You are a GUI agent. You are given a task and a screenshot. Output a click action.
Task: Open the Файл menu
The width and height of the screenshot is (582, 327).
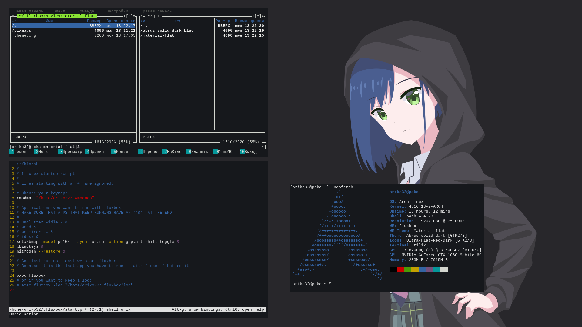[x=60, y=11]
